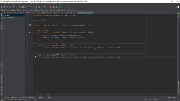The height and width of the screenshot is (101, 180).
Task: Click HelloToast in navigation breadcrumb bar
Action: [5, 10]
